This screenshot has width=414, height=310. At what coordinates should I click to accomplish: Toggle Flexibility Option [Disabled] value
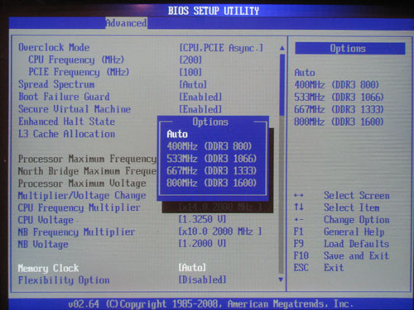click(x=202, y=280)
